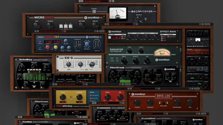Image resolution: width=223 pixels, height=125 pixels.
Task: Click Radiator Input knob
Action: tap(124, 61)
